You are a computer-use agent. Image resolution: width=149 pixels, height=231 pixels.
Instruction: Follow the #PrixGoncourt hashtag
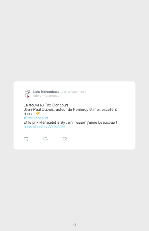36,118
